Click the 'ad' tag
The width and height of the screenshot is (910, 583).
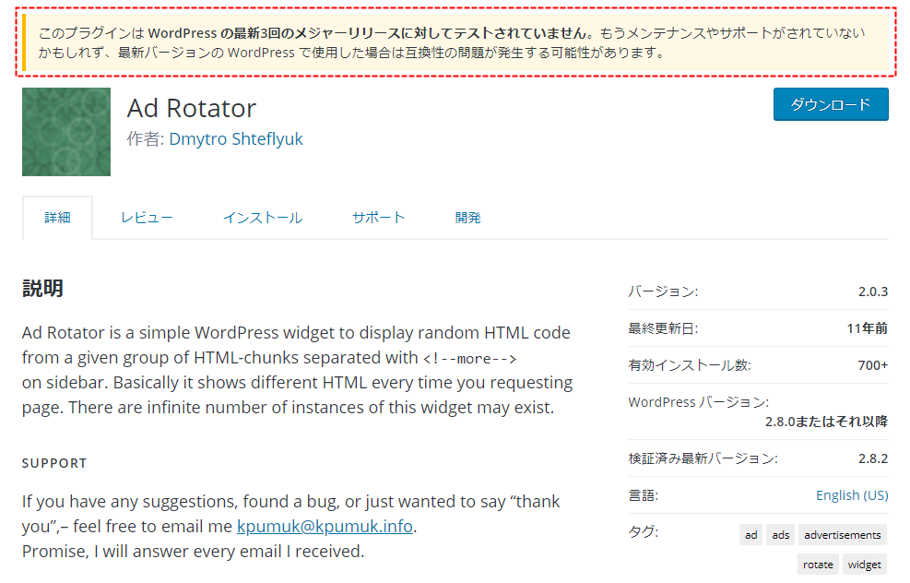[x=751, y=535]
